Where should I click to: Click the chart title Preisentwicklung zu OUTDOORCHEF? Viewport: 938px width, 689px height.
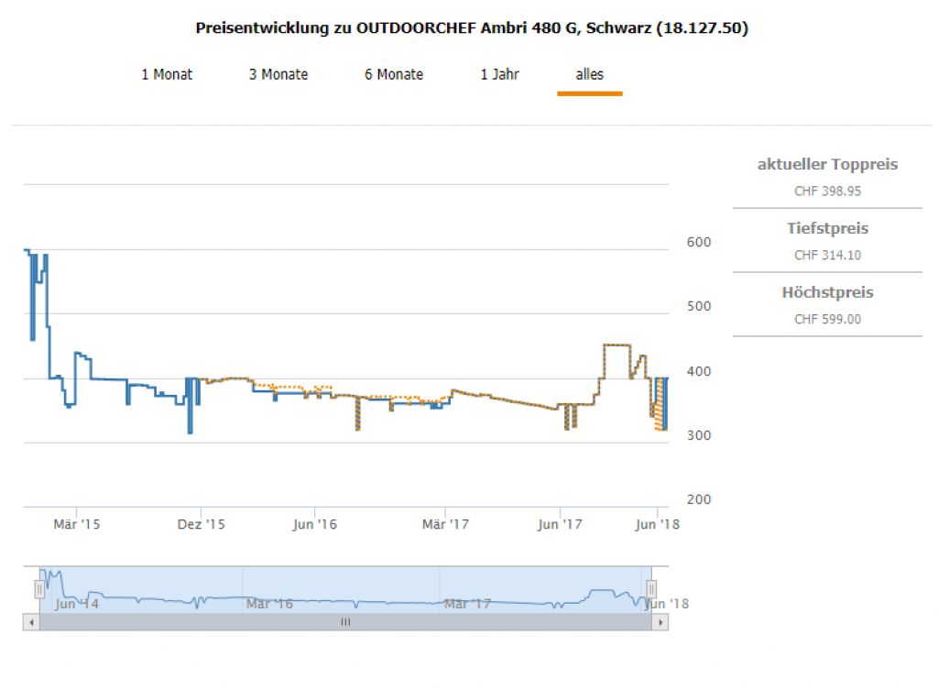[472, 28]
